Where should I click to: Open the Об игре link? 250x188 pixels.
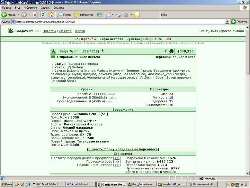point(65,31)
